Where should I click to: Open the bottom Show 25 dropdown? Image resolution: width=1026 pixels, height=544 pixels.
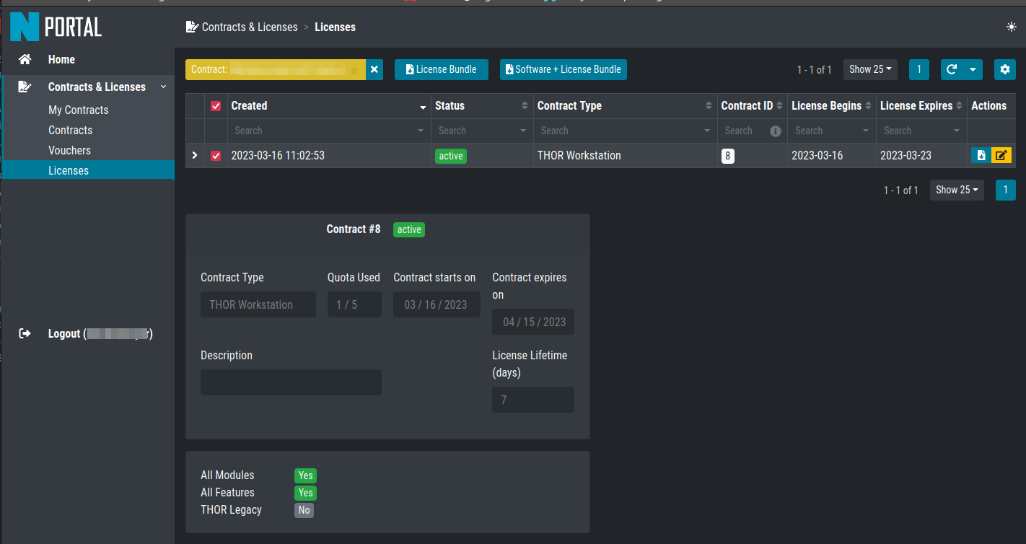tap(957, 190)
